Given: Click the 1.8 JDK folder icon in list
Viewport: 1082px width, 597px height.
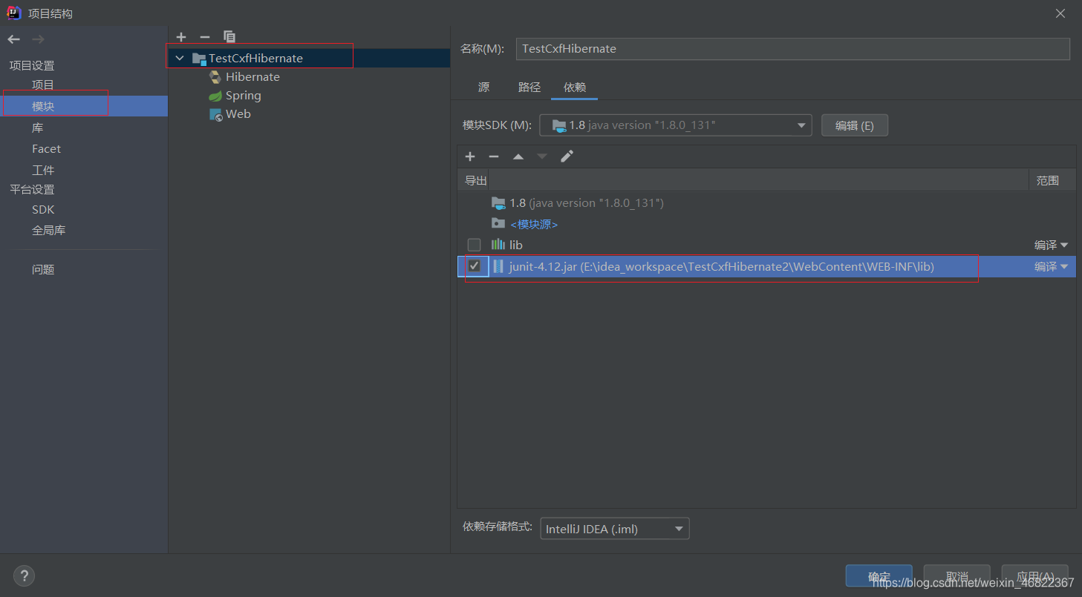Looking at the screenshot, I should (498, 202).
